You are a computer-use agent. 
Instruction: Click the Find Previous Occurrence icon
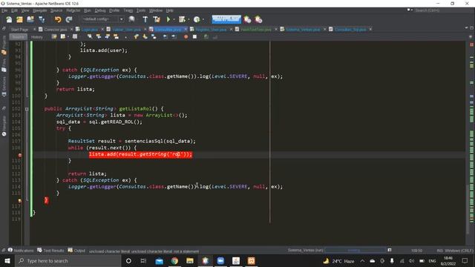coord(99,36)
